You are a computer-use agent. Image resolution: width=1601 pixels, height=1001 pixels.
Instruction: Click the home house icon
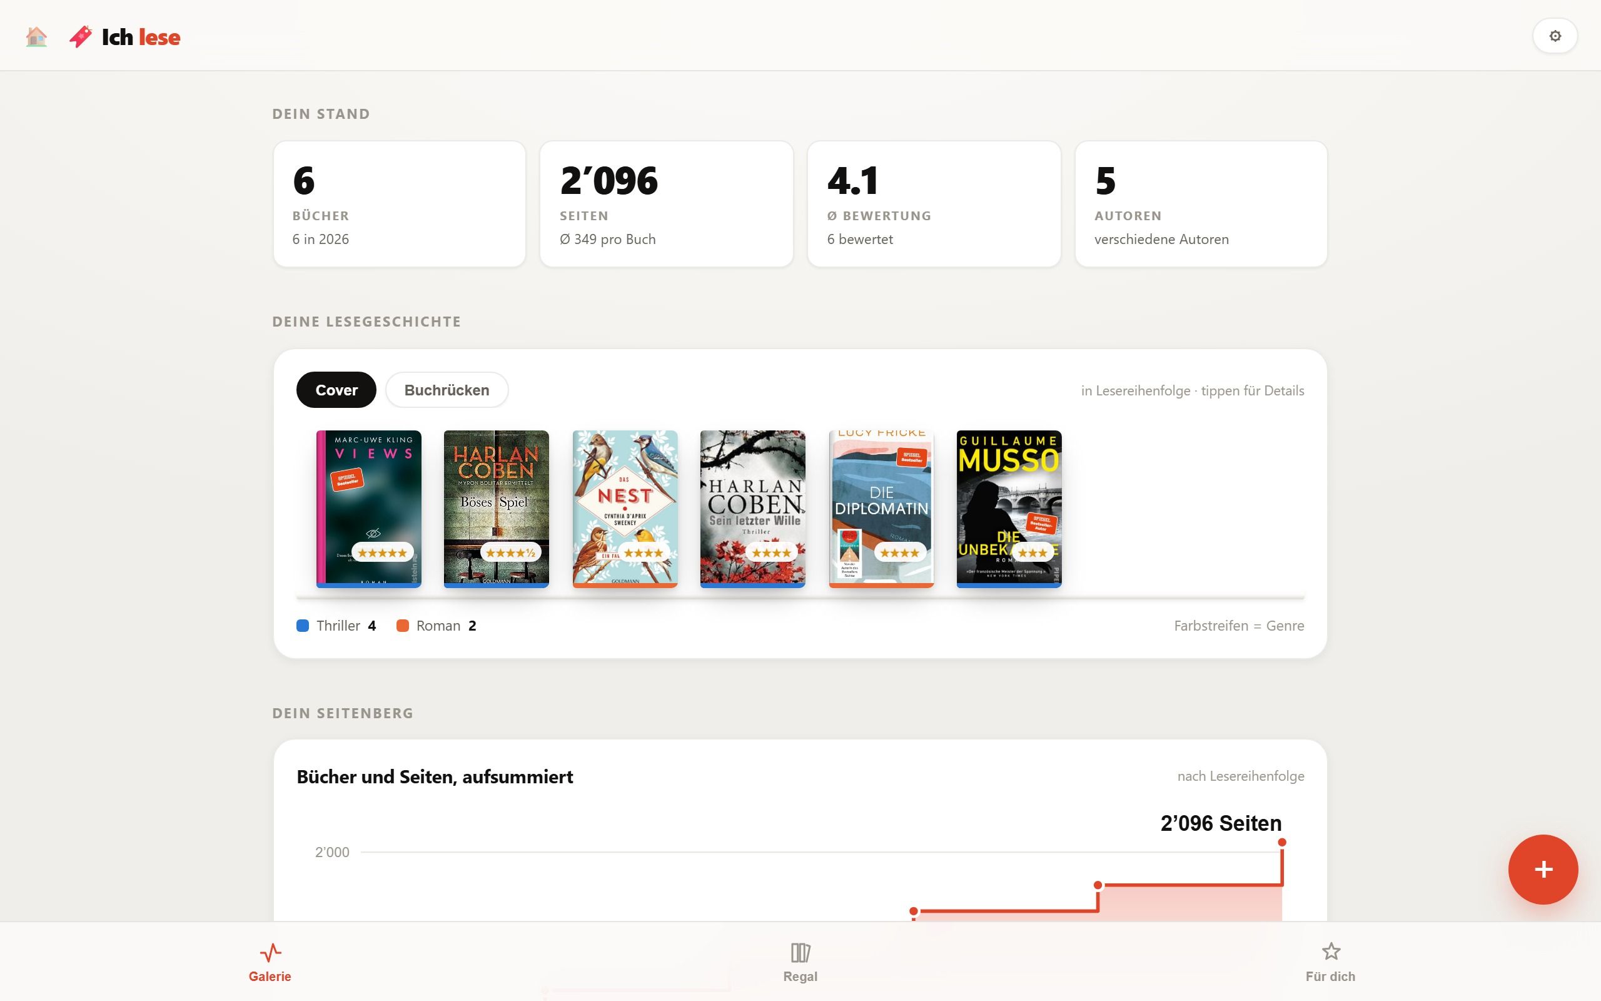click(36, 36)
